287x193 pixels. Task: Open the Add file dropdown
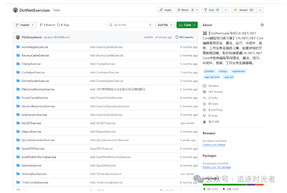(x=165, y=25)
